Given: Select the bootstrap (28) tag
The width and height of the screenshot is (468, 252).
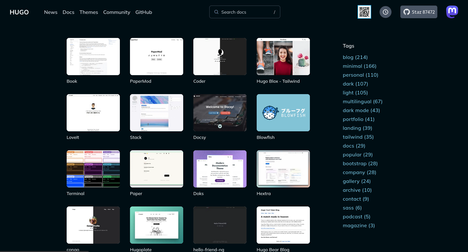Looking at the screenshot, I should (360, 163).
